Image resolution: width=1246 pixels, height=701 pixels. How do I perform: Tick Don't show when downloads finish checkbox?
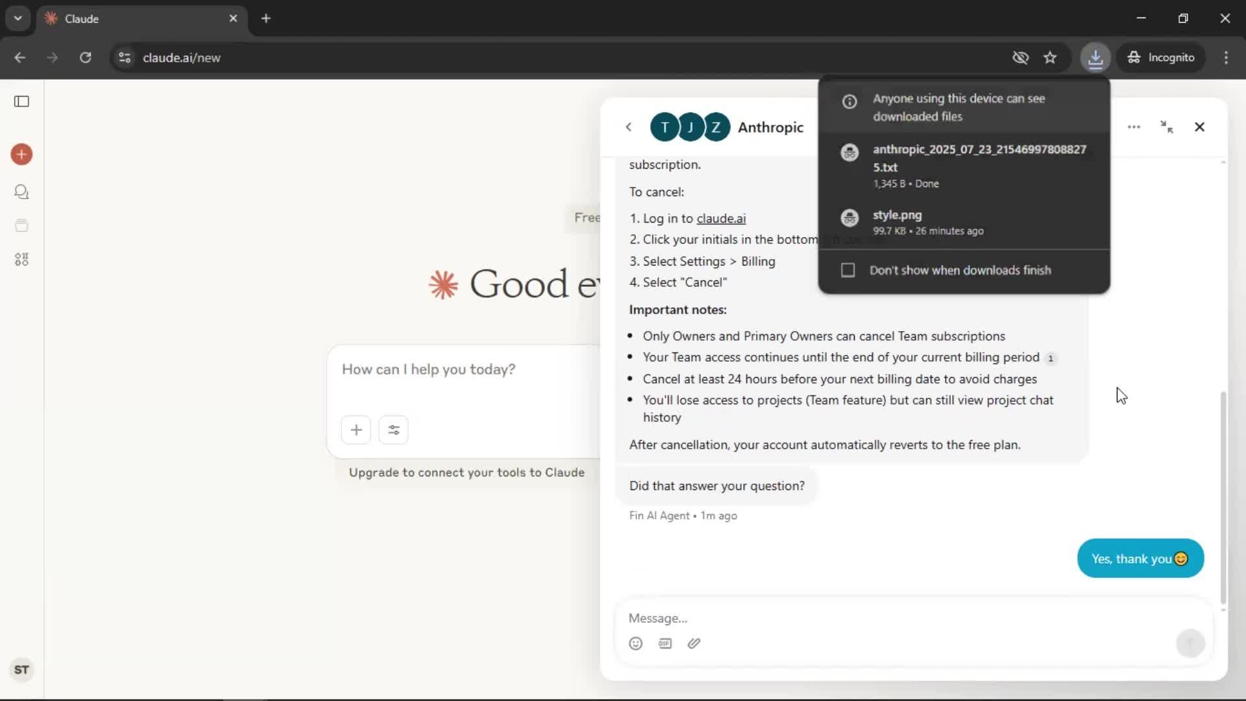tap(848, 270)
